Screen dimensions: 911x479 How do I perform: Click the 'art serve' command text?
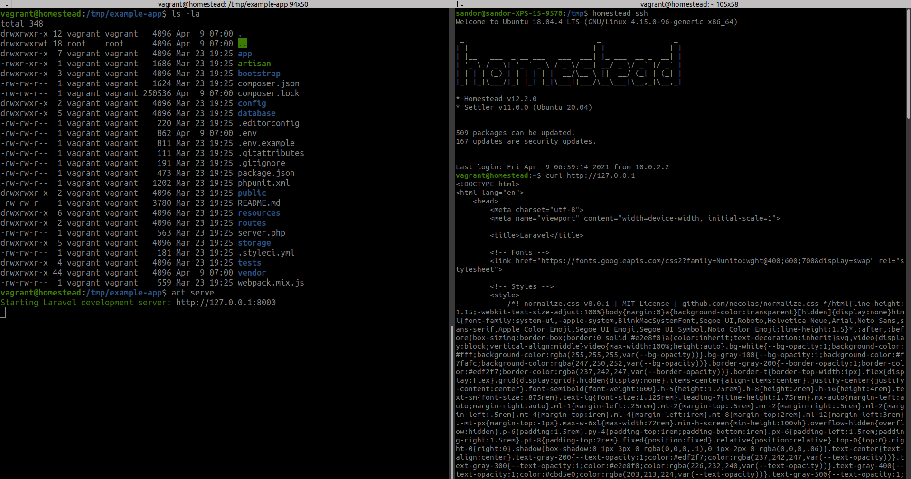(193, 293)
